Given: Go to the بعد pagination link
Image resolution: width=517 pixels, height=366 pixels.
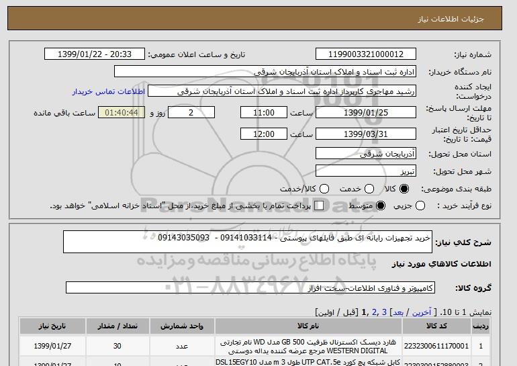Looking at the screenshot, I should 398,312.
